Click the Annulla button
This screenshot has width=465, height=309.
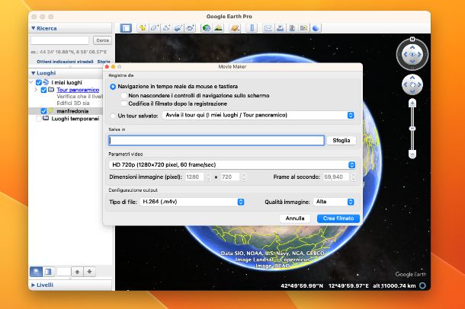pos(295,218)
